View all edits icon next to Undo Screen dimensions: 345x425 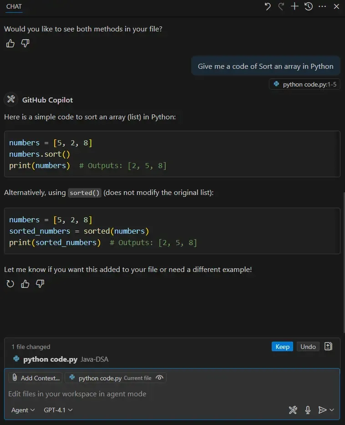pyautogui.click(x=328, y=346)
